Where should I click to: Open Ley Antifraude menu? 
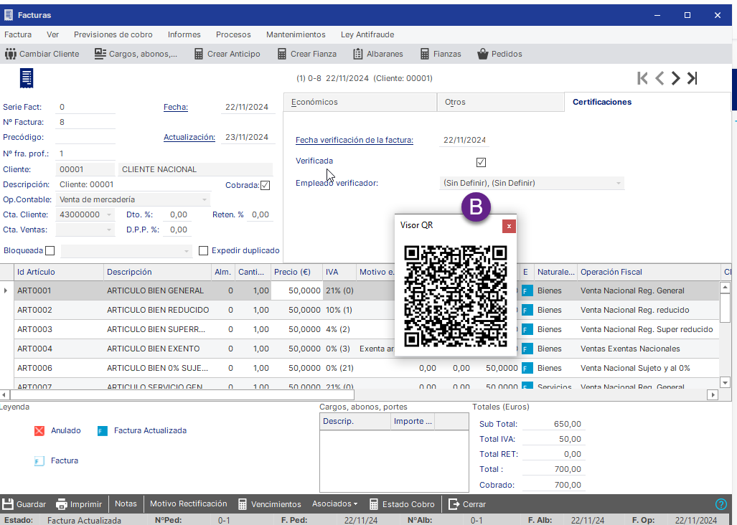click(367, 34)
